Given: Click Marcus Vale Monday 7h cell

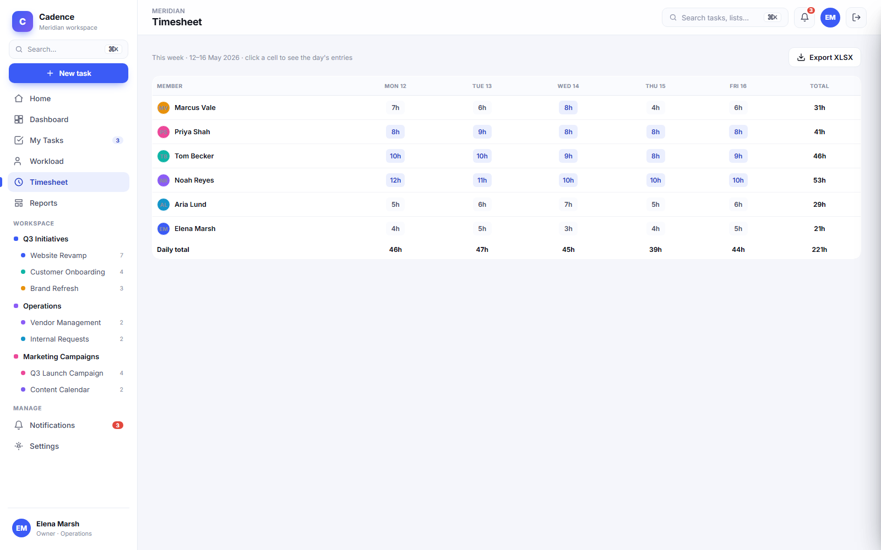Looking at the screenshot, I should click(395, 108).
